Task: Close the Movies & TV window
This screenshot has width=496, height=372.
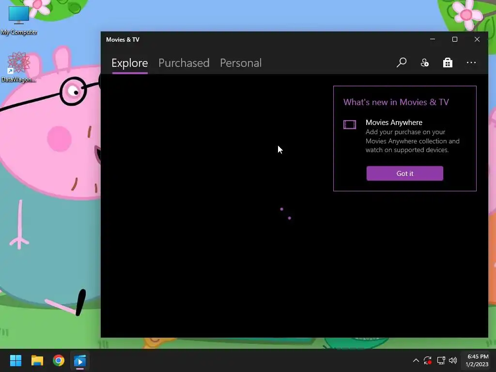Action: coord(477,39)
